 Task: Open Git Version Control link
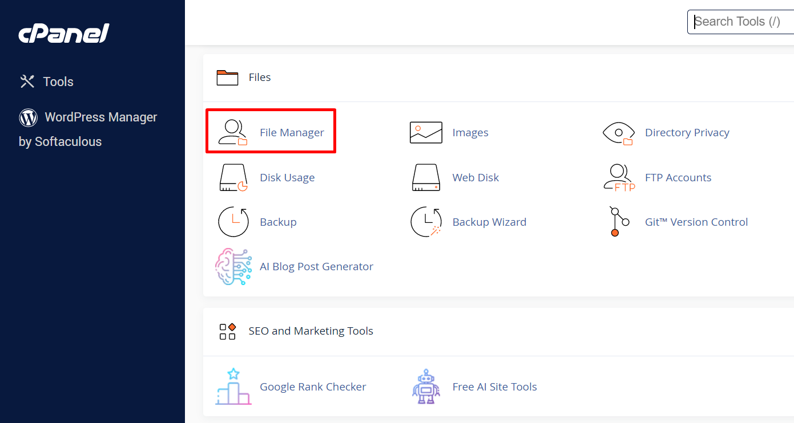click(x=696, y=222)
